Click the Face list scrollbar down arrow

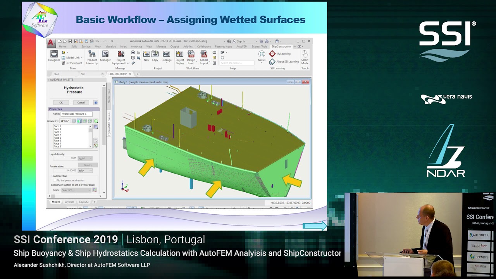point(90,146)
